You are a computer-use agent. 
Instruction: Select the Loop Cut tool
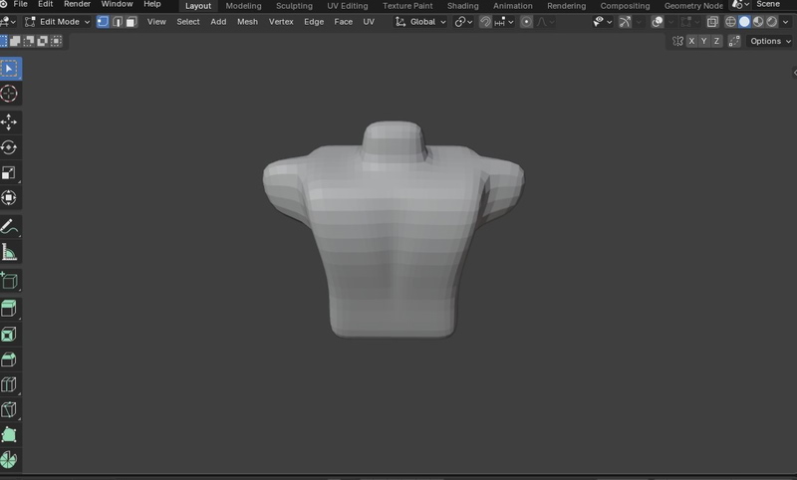tap(9, 385)
